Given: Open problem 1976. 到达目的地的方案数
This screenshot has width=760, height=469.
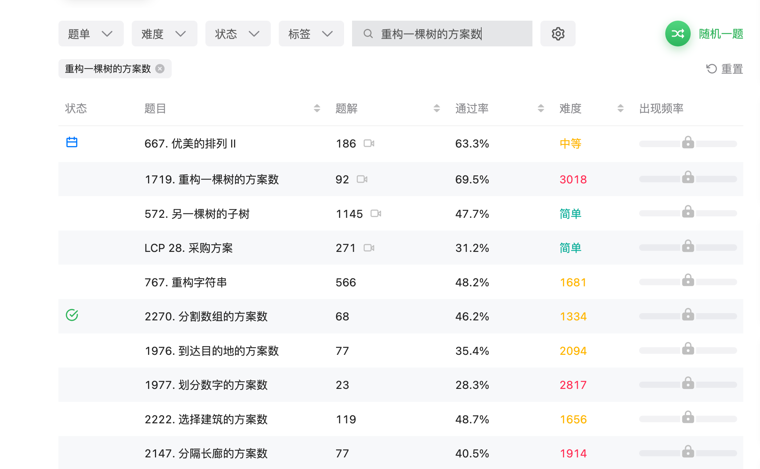Looking at the screenshot, I should pos(212,351).
